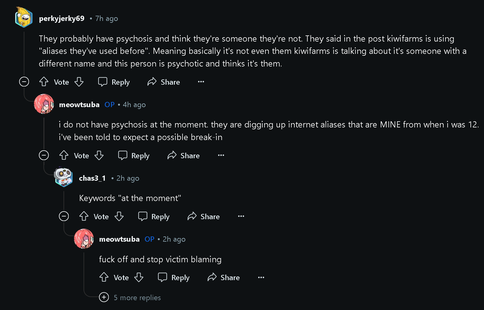Image resolution: width=484 pixels, height=310 pixels.
Task: Upvote perkyjerky69's comment
Action: [x=44, y=82]
